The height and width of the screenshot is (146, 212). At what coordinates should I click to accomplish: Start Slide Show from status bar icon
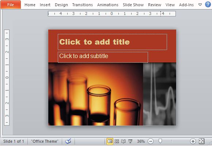click(x=130, y=141)
